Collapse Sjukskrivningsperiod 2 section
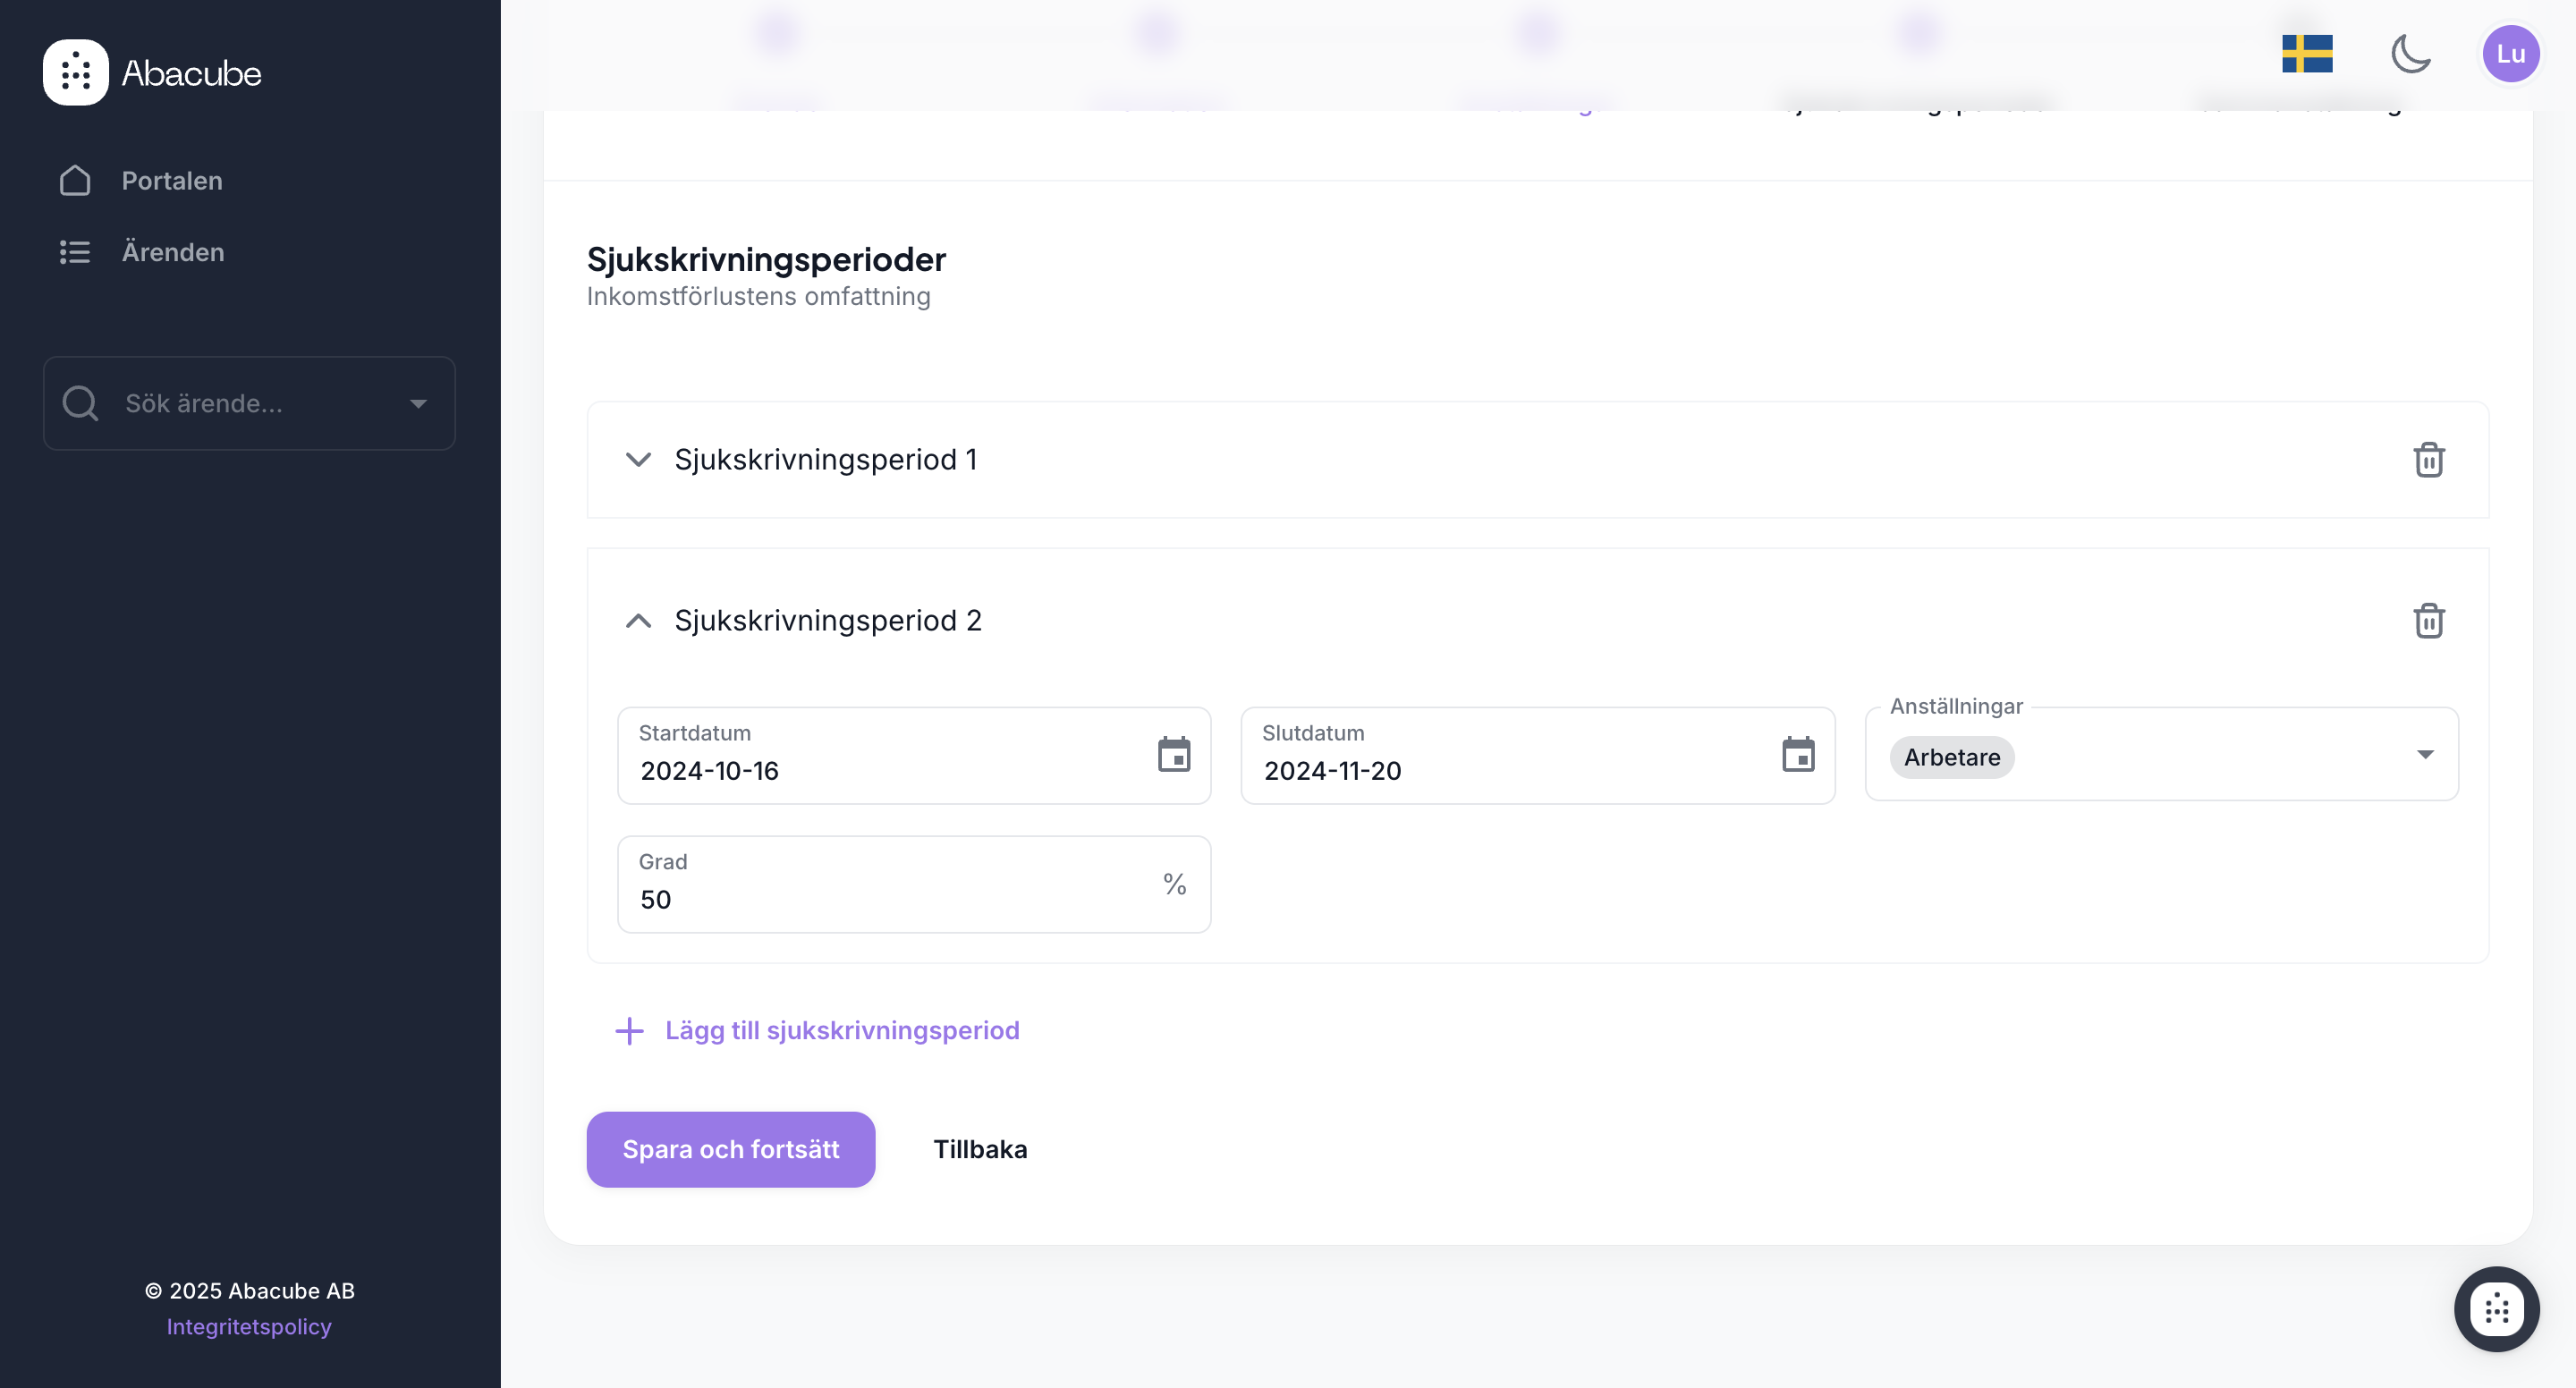Viewport: 2576px width, 1388px height. (638, 621)
